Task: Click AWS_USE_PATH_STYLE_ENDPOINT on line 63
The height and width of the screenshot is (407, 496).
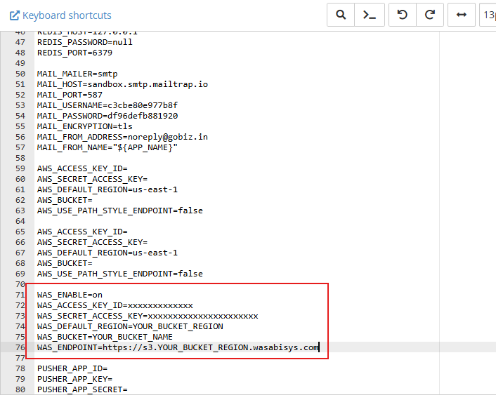Action: (120, 211)
